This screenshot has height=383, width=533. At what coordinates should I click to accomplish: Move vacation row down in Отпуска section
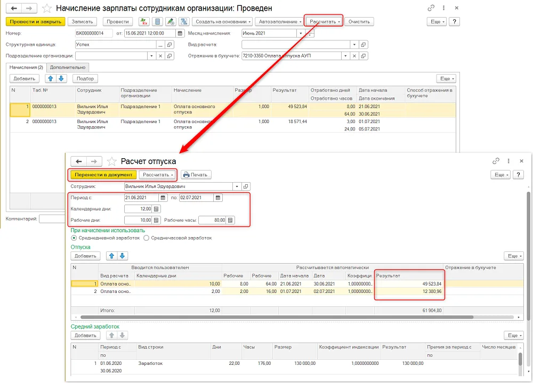coord(123,256)
